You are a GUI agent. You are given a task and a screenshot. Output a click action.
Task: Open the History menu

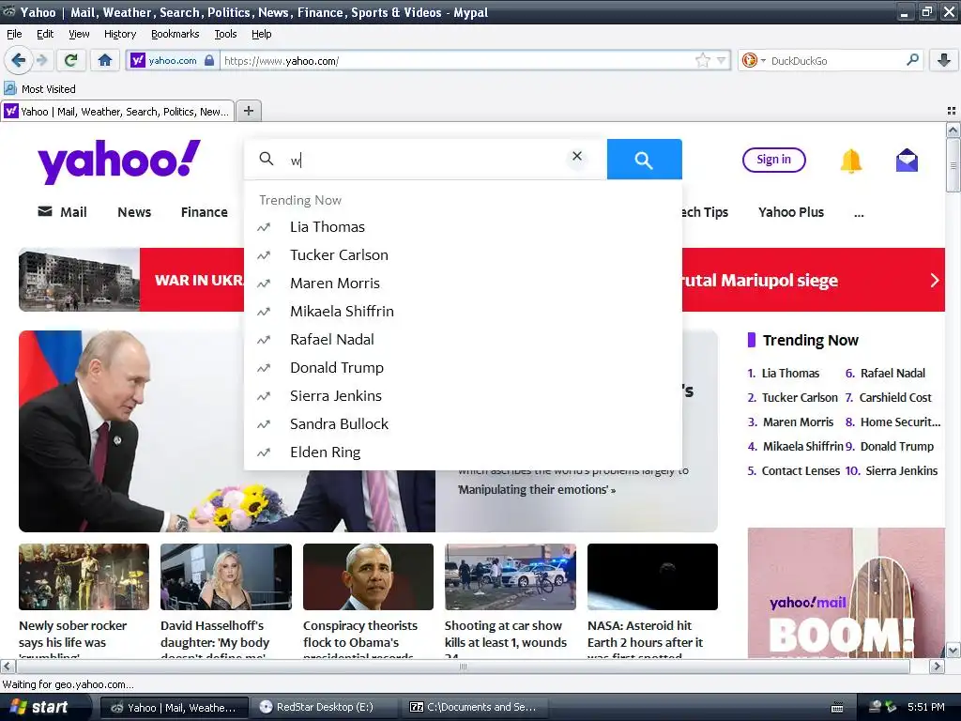pyautogui.click(x=119, y=34)
